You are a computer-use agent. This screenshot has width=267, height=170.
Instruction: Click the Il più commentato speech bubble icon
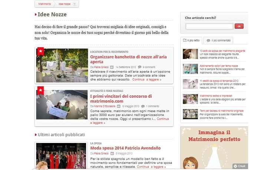click(x=208, y=41)
